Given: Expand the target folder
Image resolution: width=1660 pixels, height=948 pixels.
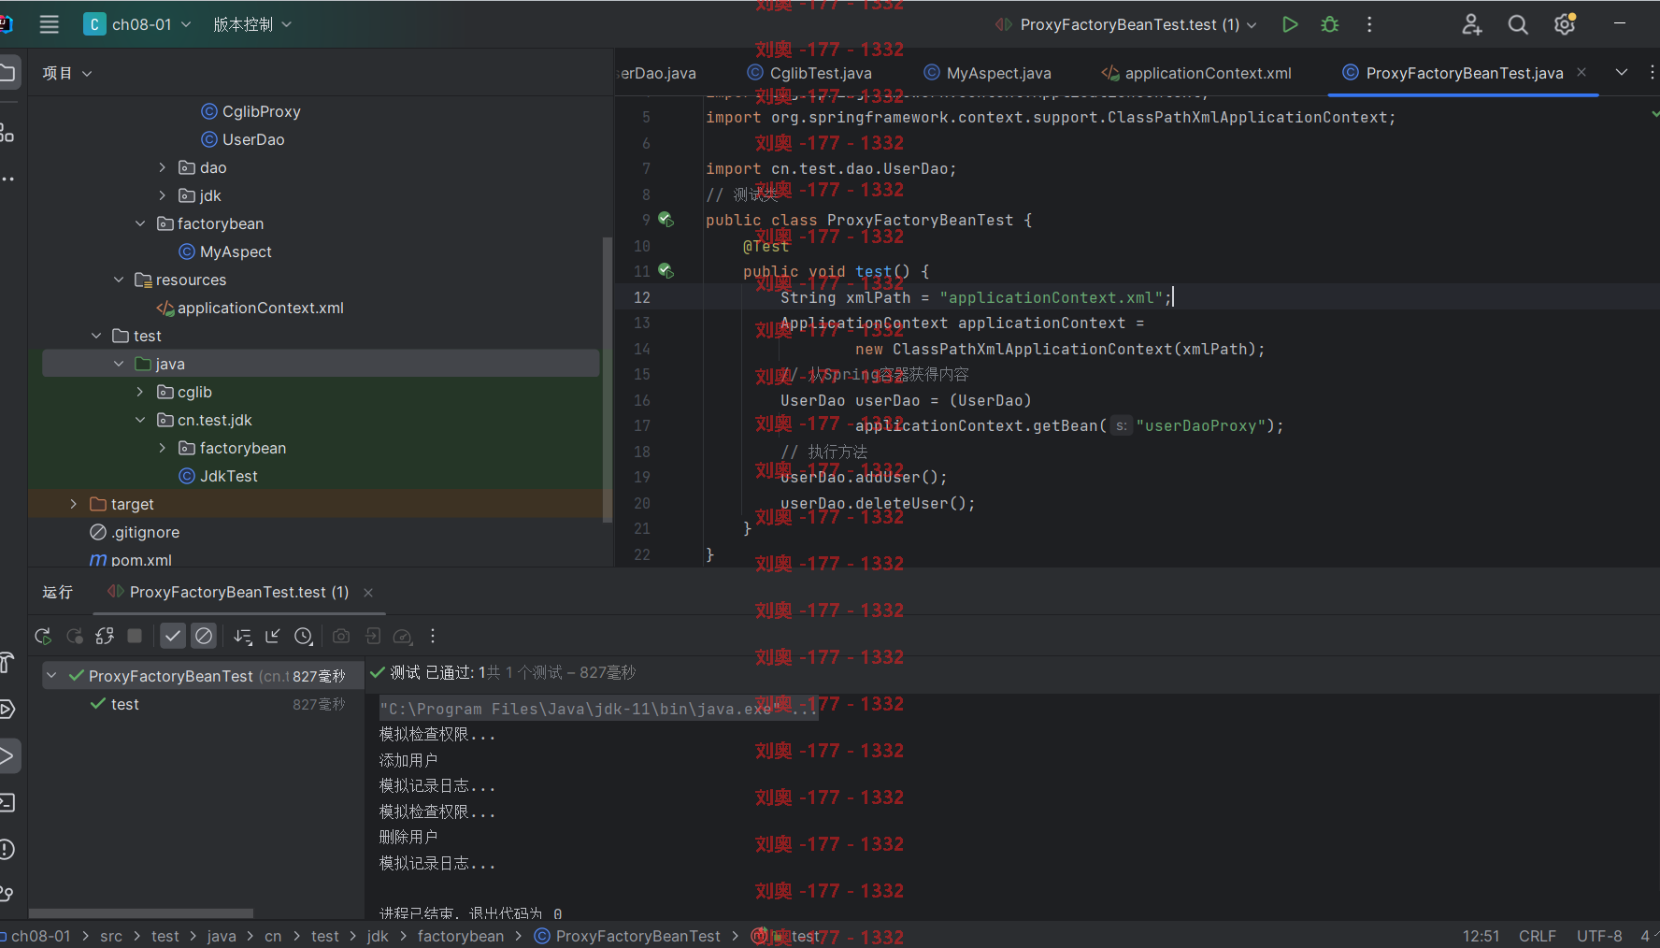Looking at the screenshot, I should [74, 504].
